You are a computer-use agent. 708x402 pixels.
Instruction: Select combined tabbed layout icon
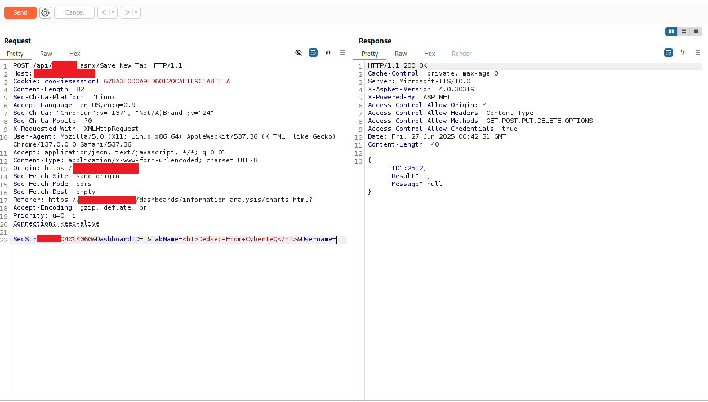697,32
